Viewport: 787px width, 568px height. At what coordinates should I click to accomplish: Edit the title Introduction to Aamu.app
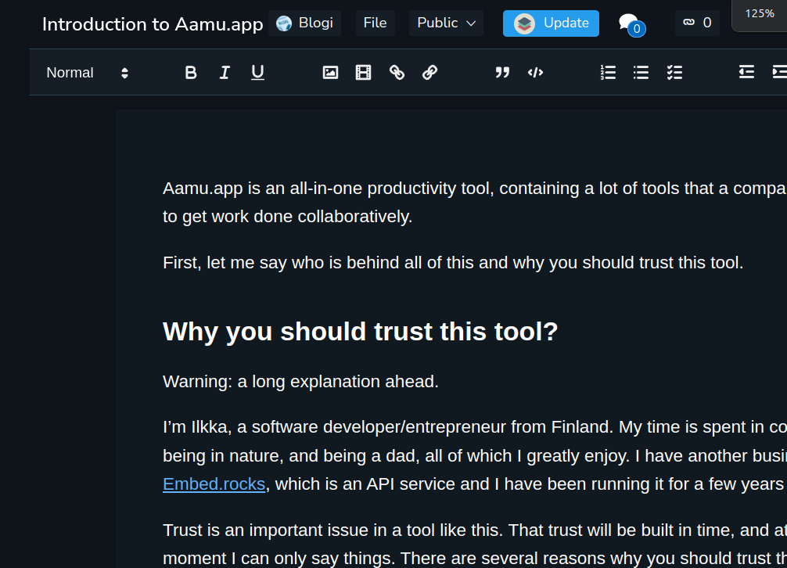pyautogui.click(x=153, y=24)
